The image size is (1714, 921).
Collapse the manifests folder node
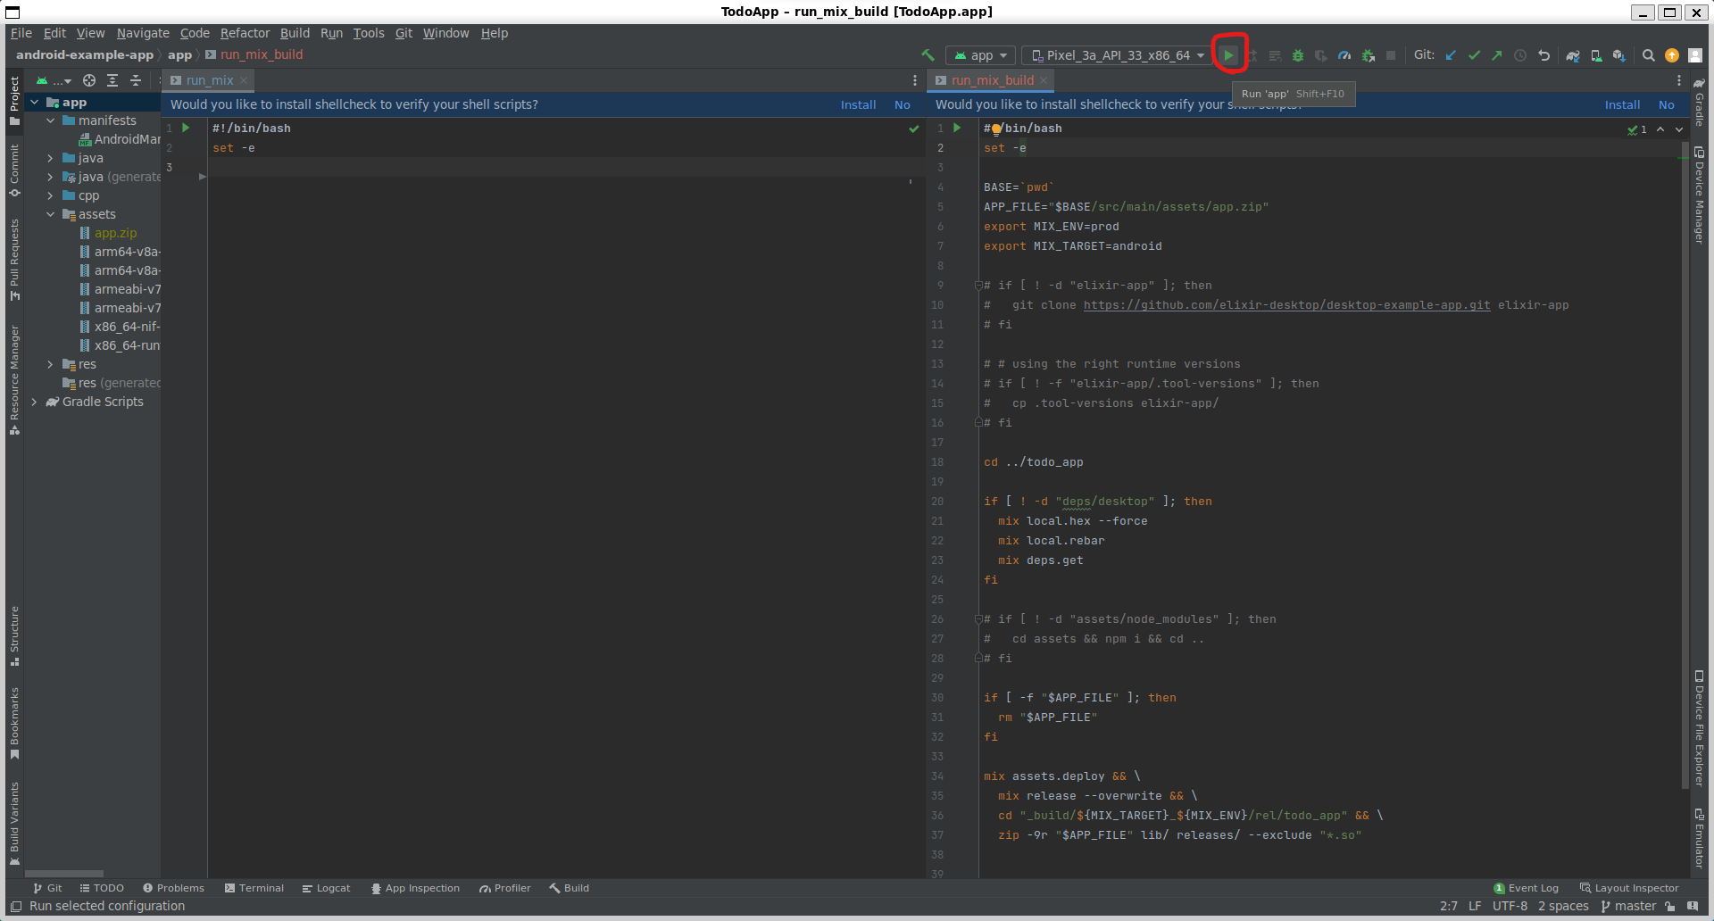pos(50,120)
